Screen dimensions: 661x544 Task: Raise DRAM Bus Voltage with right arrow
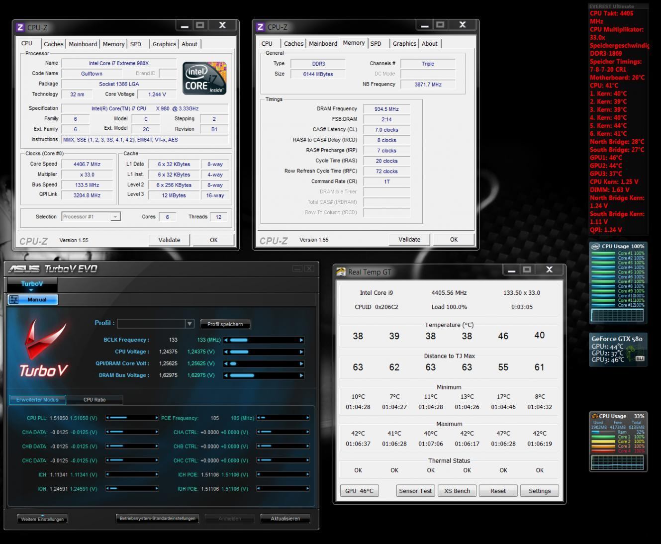point(301,375)
